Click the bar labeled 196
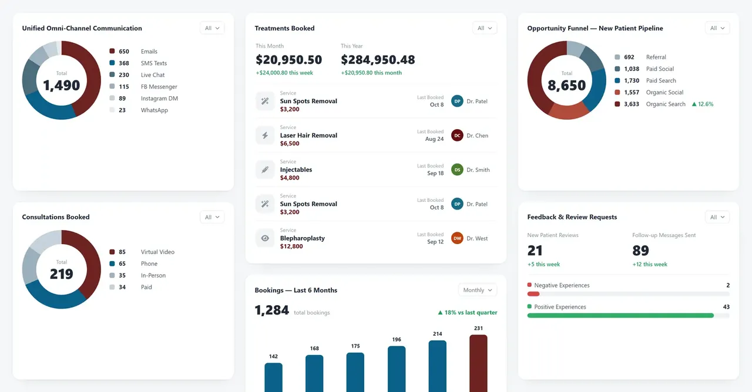The width and height of the screenshot is (752, 392). coord(397,369)
